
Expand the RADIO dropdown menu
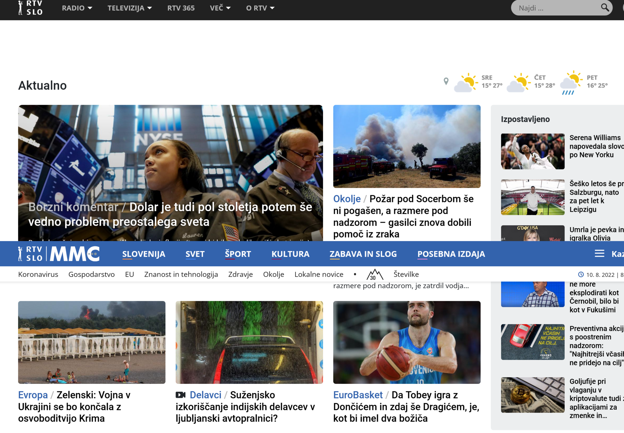click(x=77, y=8)
